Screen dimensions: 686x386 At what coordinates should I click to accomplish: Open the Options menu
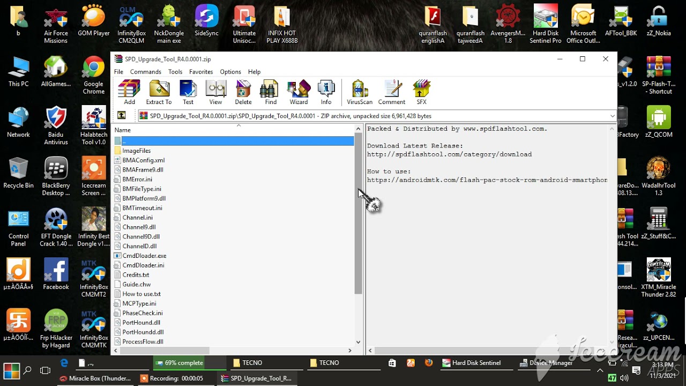(x=230, y=72)
